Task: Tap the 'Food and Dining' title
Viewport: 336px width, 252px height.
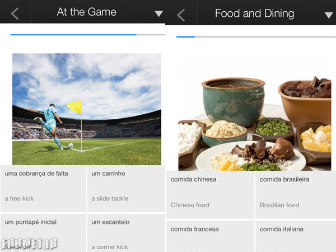Action: tap(255, 13)
